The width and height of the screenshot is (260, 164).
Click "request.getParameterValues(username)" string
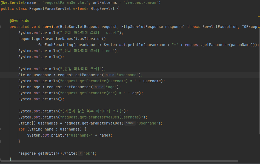pyautogui.click(x=102, y=117)
